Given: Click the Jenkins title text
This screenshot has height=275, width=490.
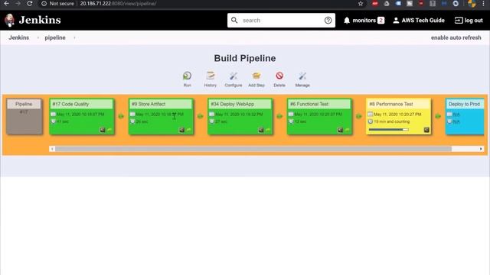Looking at the screenshot, I should point(40,20).
